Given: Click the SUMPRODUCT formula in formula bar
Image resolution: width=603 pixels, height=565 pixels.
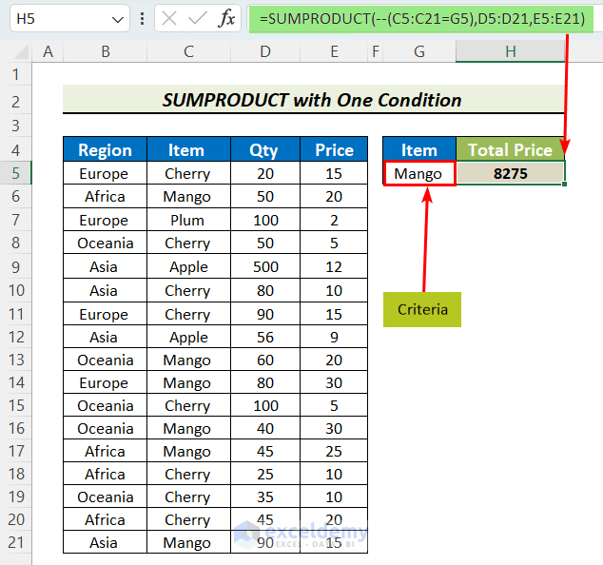Looking at the screenshot, I should pos(421,18).
